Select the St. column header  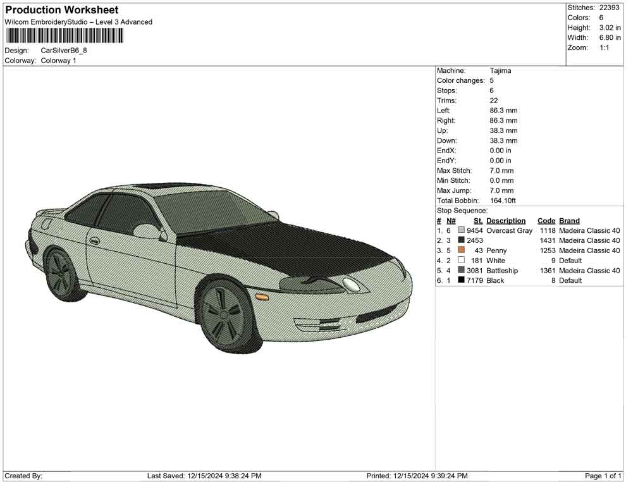click(x=478, y=221)
